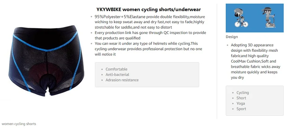Select the Sport tag

click(x=241, y=109)
